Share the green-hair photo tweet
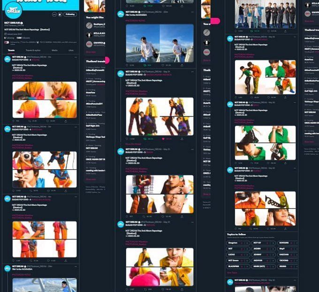Image resolution: width=319 pixels, height=292 pixels. (182, 217)
